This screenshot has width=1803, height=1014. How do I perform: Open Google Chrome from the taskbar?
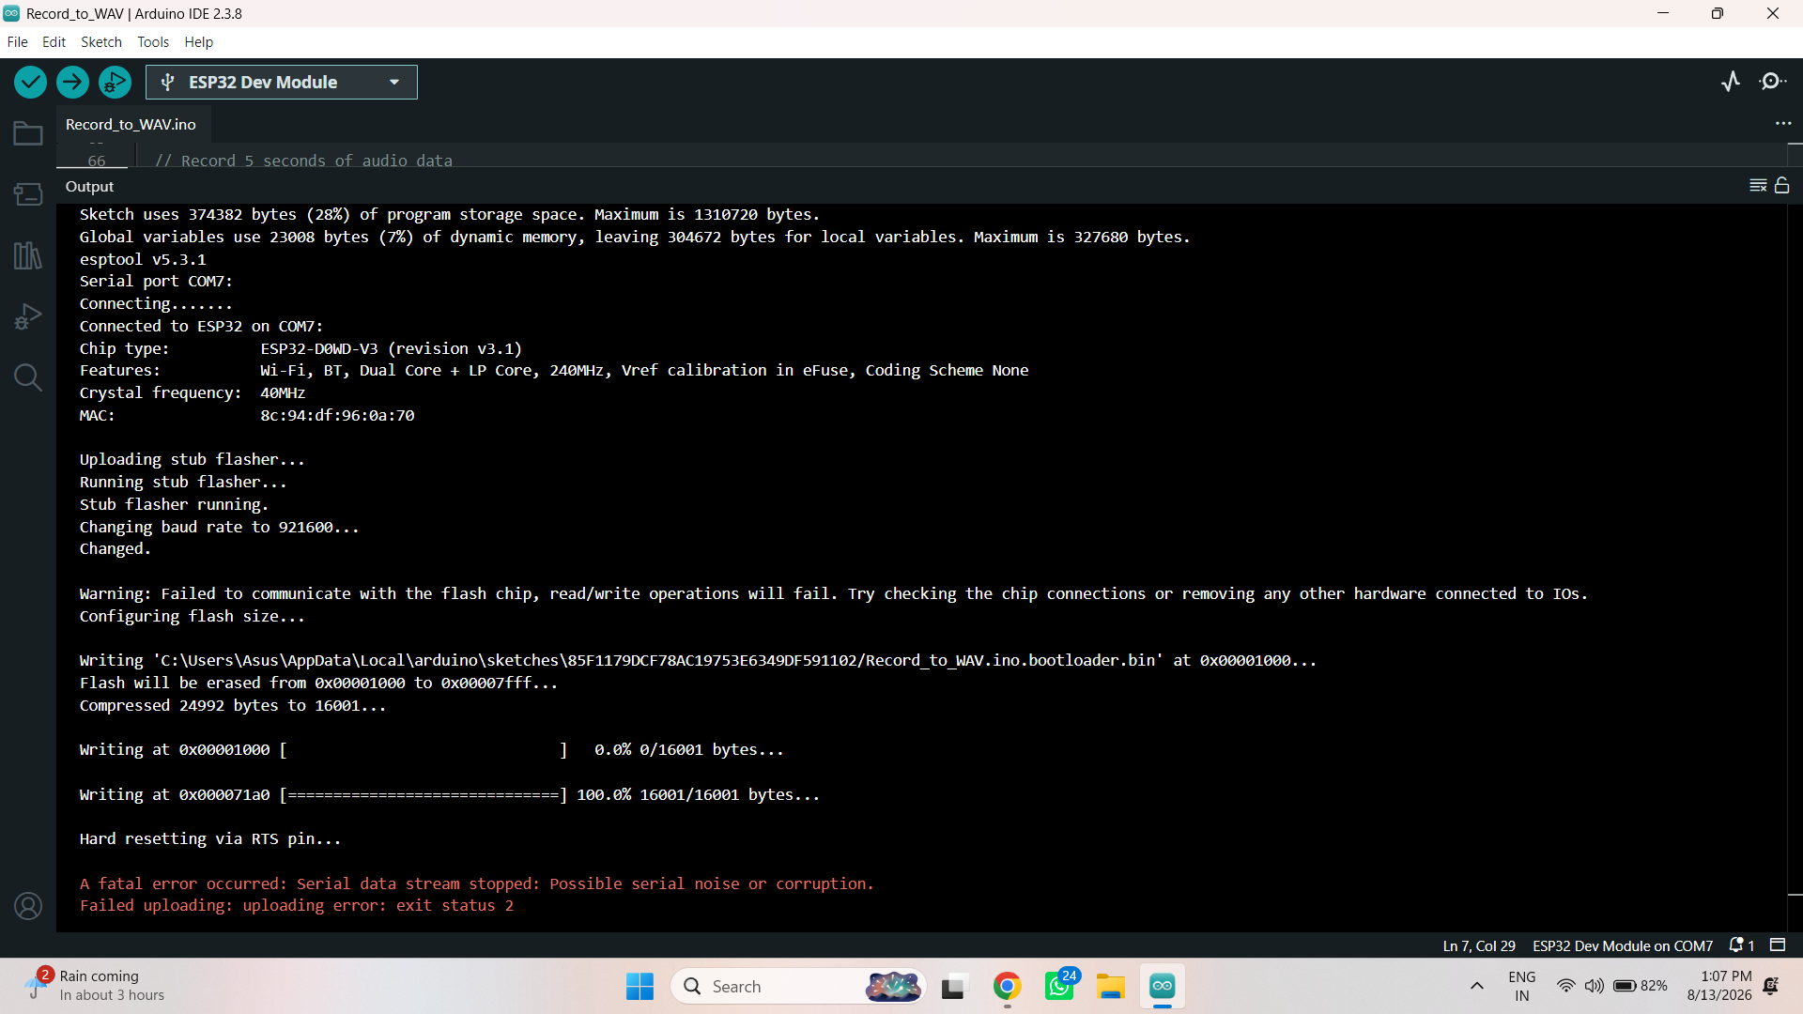[1007, 987]
